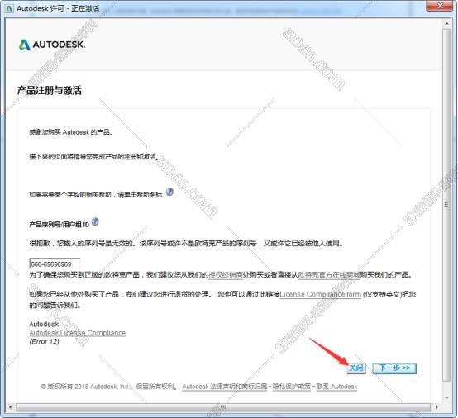
Task: Click the 关闭 (Close) button
Action: coord(356,368)
